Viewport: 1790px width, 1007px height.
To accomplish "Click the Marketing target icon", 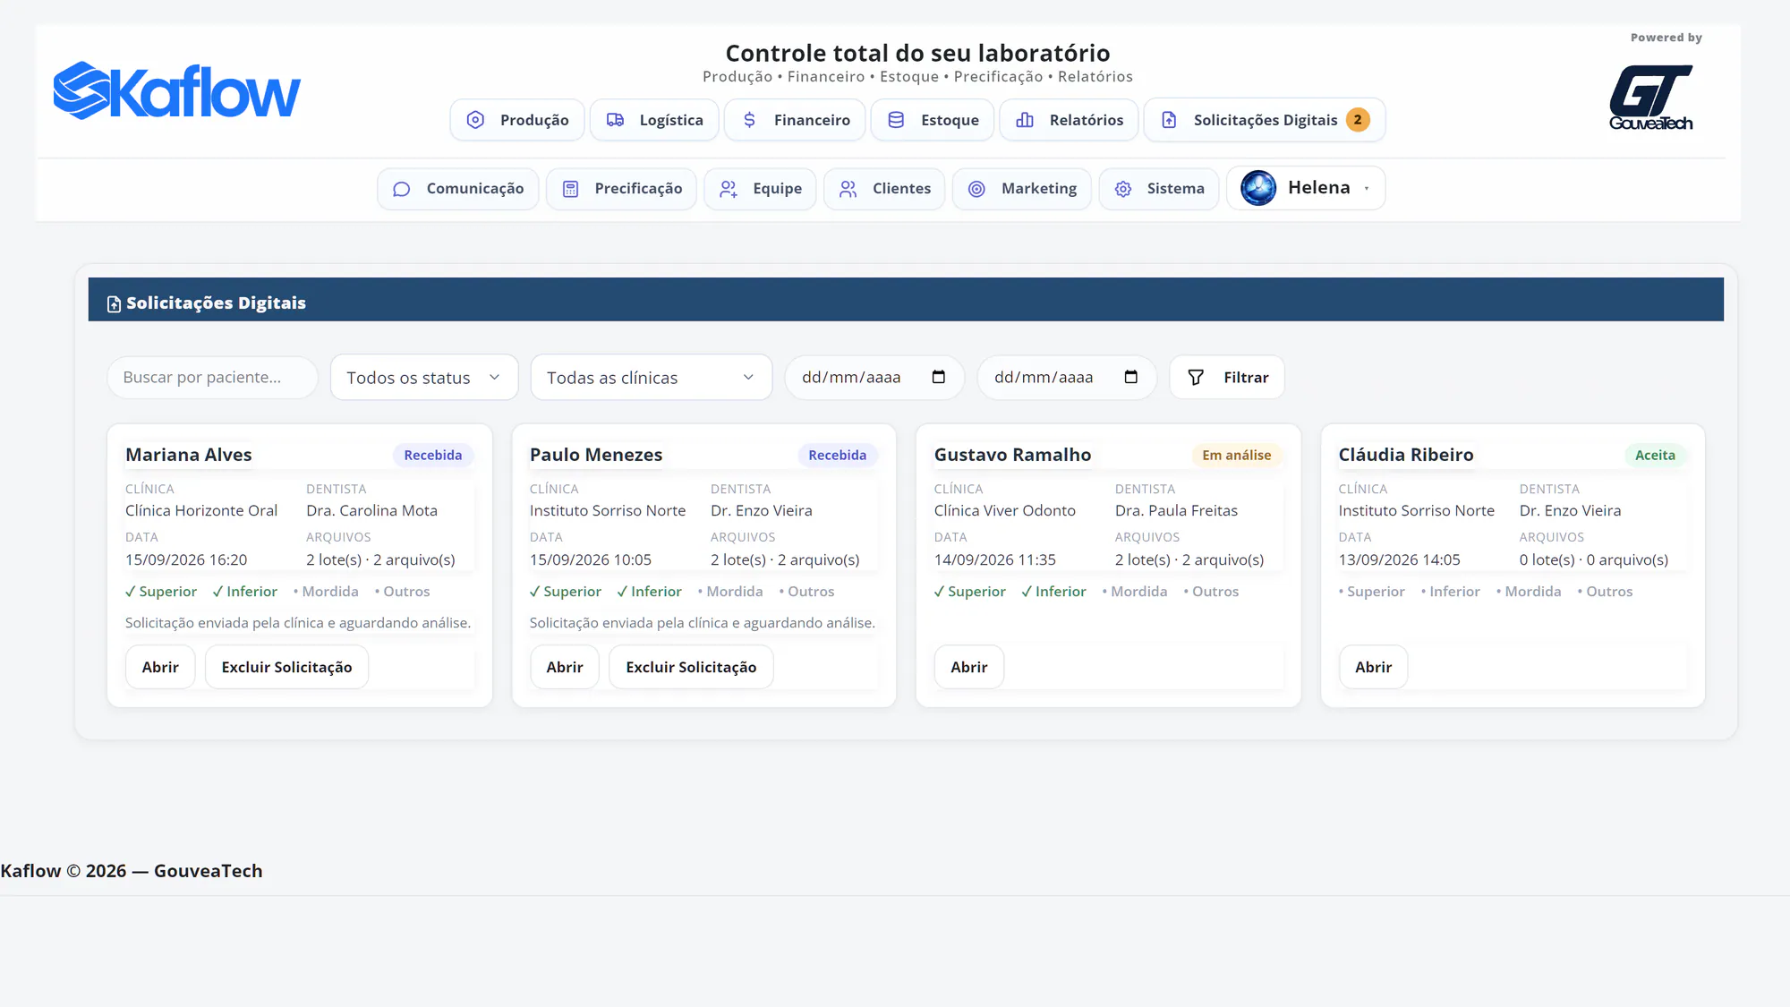I will (976, 189).
